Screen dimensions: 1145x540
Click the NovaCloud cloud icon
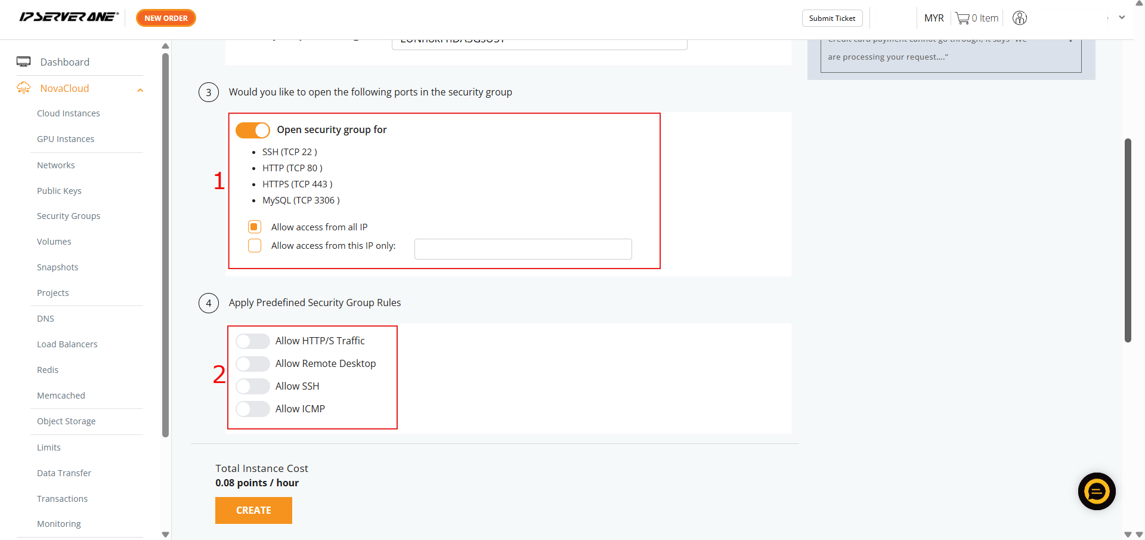pyautogui.click(x=24, y=88)
